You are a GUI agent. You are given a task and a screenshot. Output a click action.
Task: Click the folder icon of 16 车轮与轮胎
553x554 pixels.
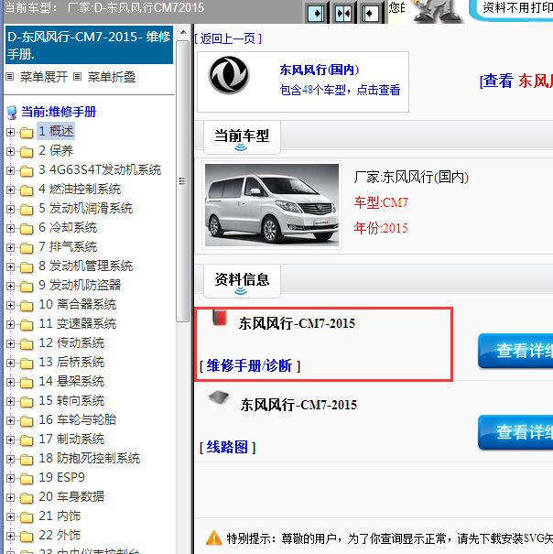(27, 421)
